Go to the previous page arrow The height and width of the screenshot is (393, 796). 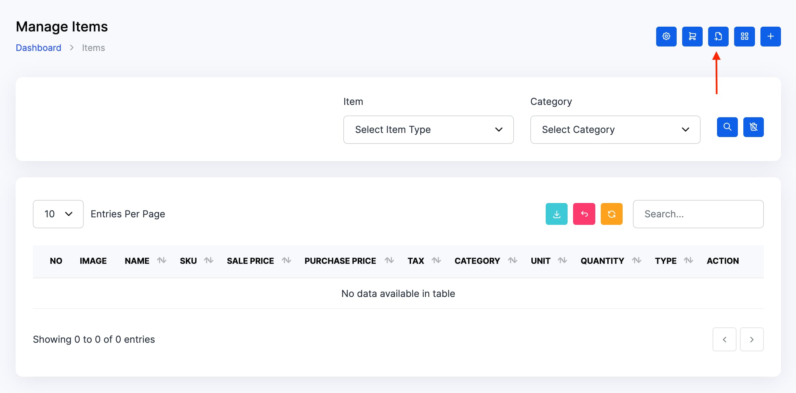(x=724, y=339)
